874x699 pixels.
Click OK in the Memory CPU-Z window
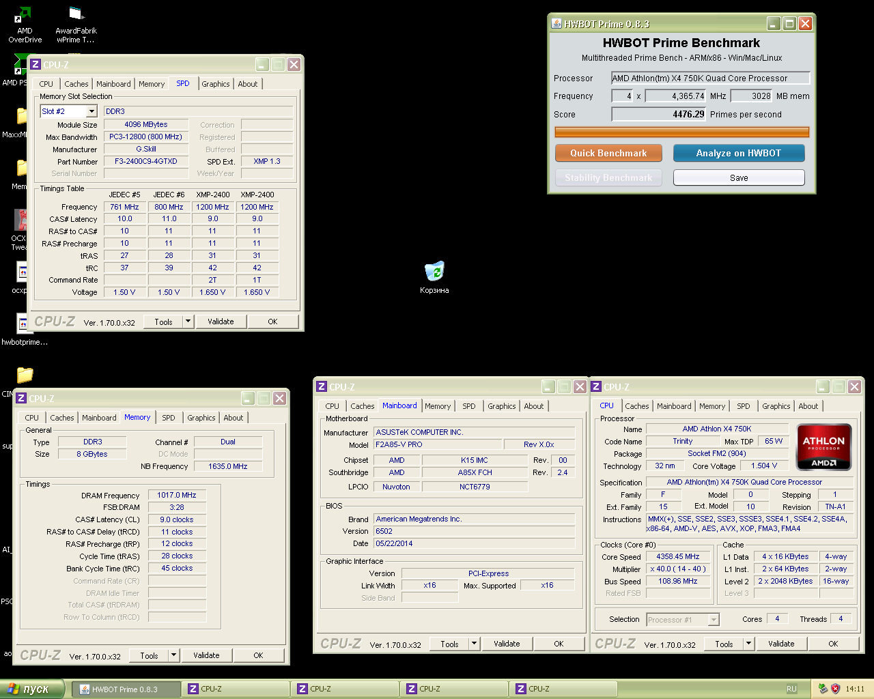tap(258, 655)
